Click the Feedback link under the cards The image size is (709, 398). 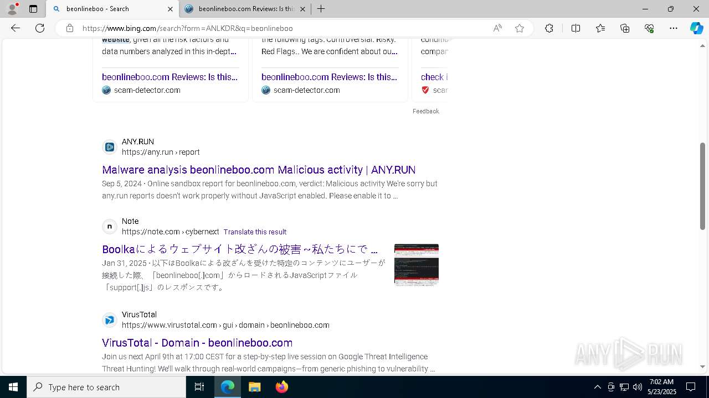coord(425,111)
